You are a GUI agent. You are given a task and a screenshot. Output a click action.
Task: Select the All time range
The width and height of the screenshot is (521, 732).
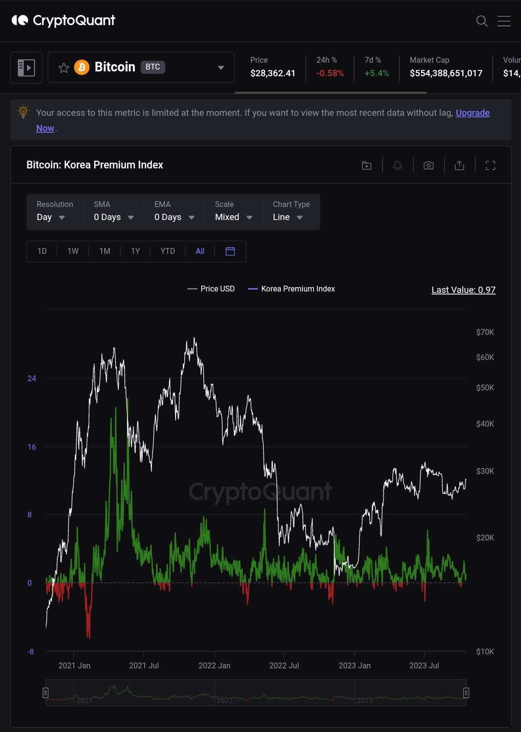click(200, 251)
